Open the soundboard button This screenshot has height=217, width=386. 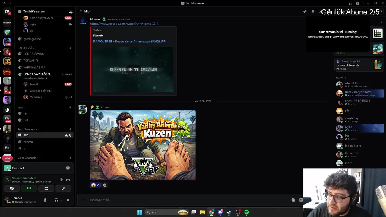(63, 188)
